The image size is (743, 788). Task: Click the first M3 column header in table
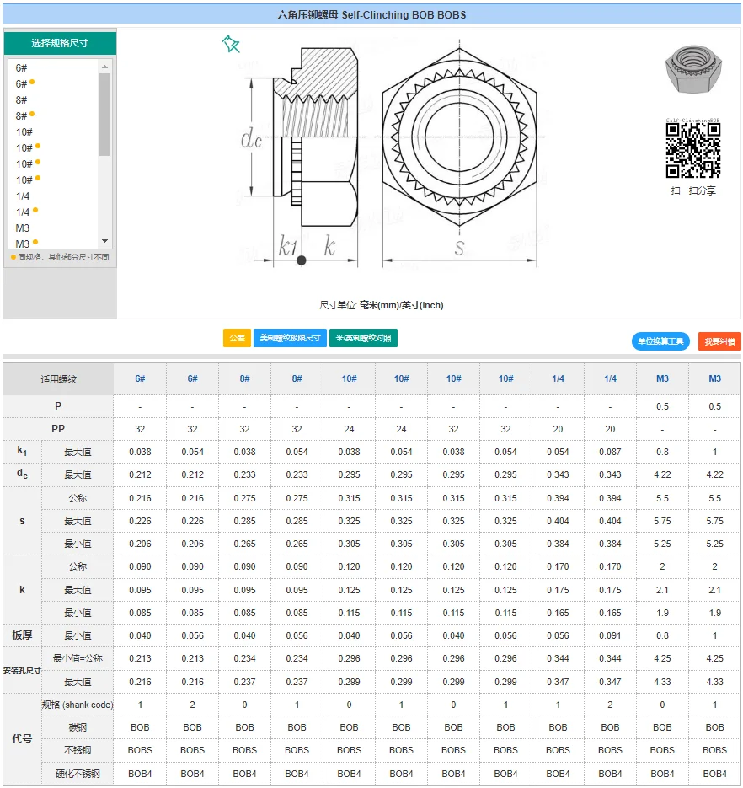coord(662,378)
